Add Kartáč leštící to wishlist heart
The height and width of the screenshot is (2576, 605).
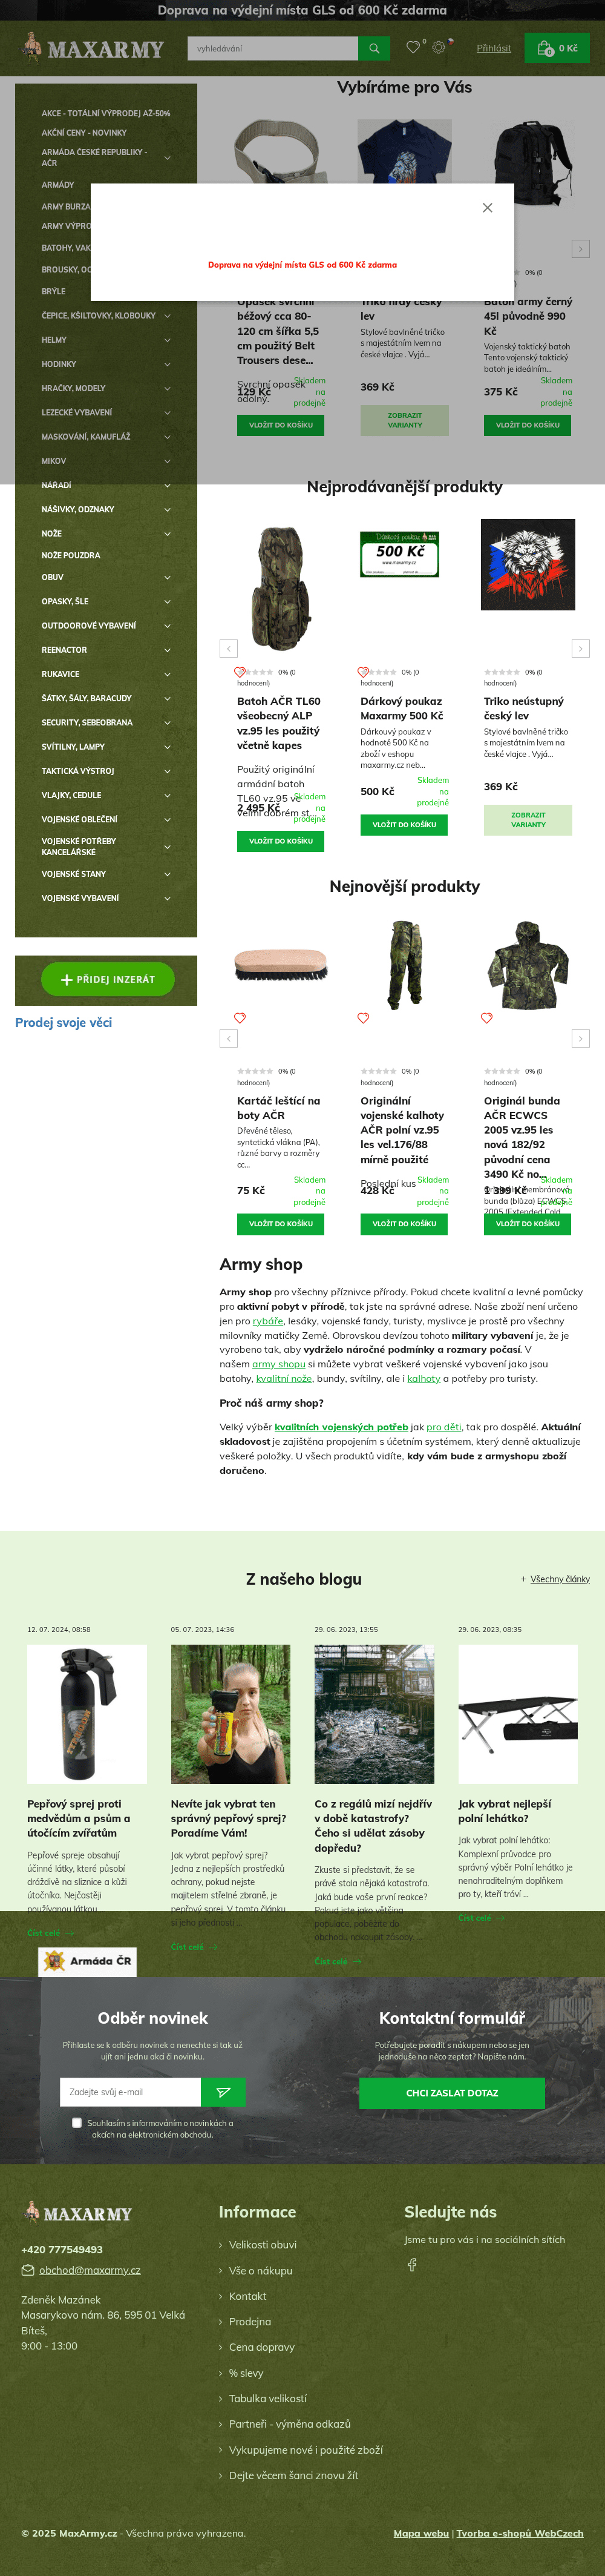(x=240, y=1018)
